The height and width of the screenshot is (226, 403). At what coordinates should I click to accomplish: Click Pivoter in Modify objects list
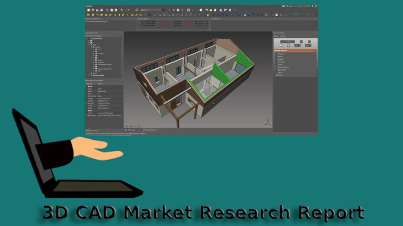(280, 56)
